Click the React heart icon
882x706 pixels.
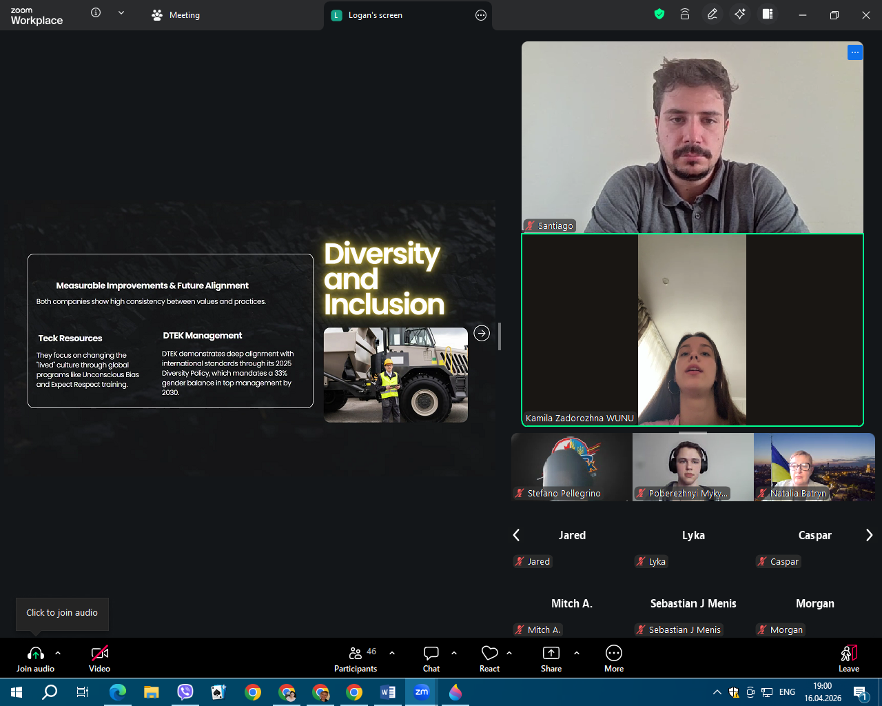(489, 658)
